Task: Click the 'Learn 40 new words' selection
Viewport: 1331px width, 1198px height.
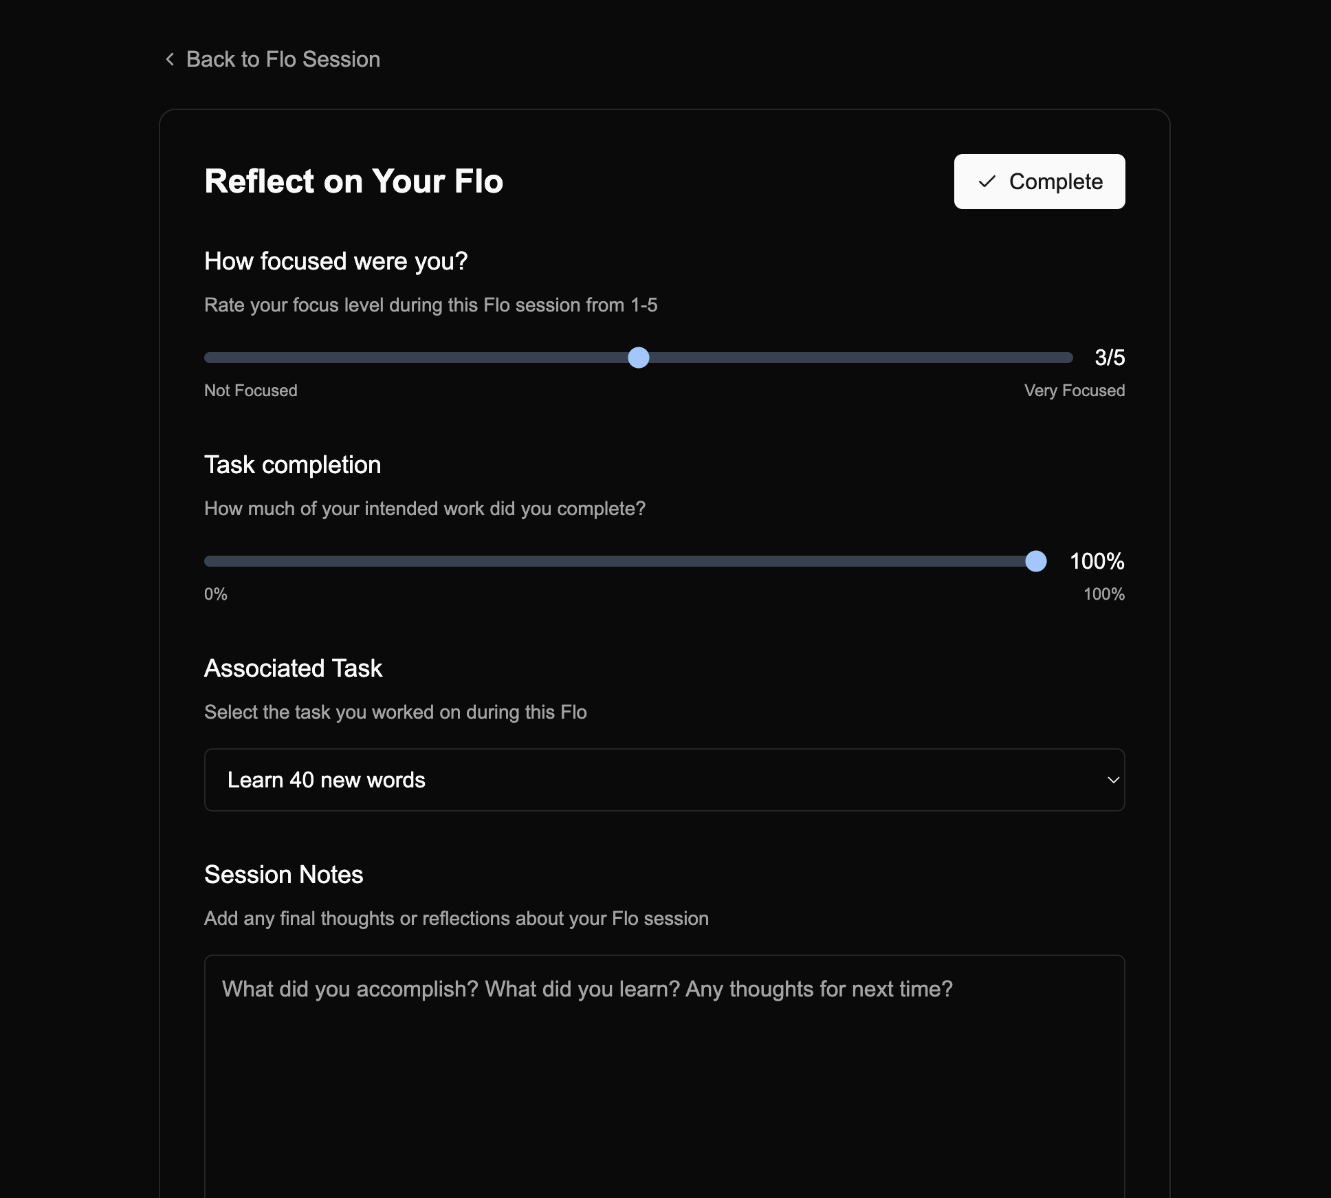Action: (x=327, y=780)
